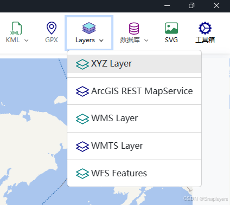230x205 pixels.
Task: Click the 工具箱 text label
Action: 205,40
